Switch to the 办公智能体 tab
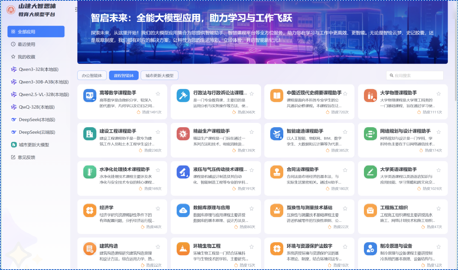The width and height of the screenshot is (458, 270). pyautogui.click(x=92, y=75)
